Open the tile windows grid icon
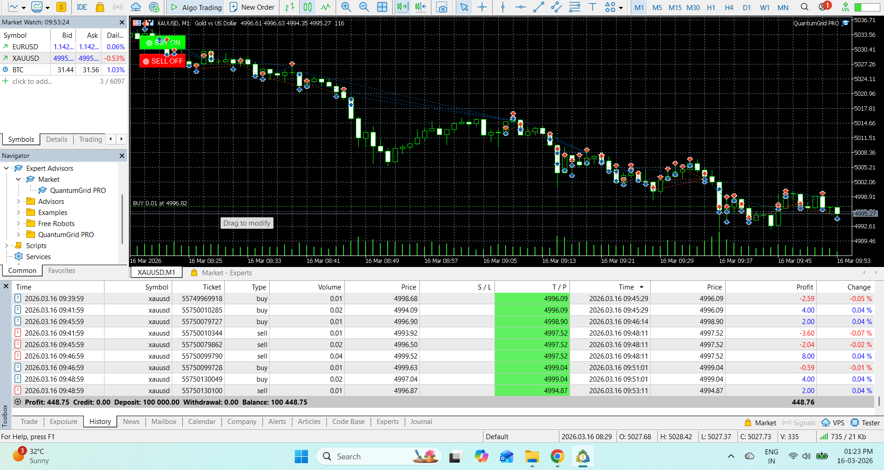This screenshot has width=884, height=470. click(x=382, y=7)
